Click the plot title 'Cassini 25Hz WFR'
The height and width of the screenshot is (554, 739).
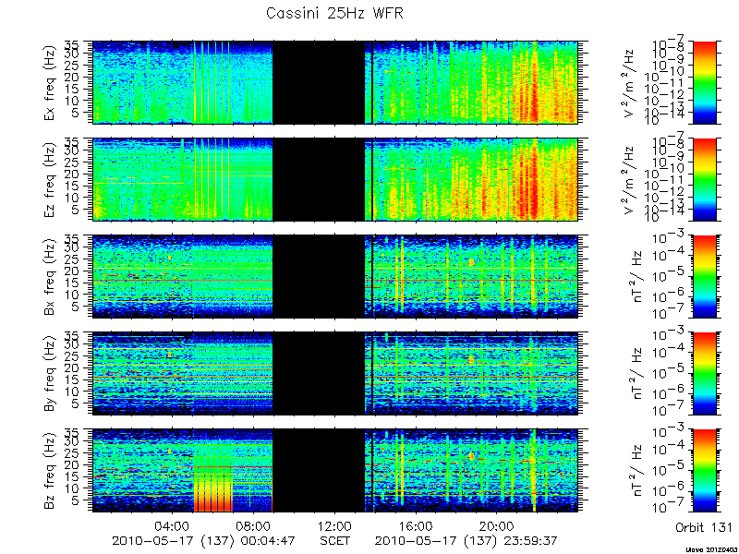tap(334, 13)
